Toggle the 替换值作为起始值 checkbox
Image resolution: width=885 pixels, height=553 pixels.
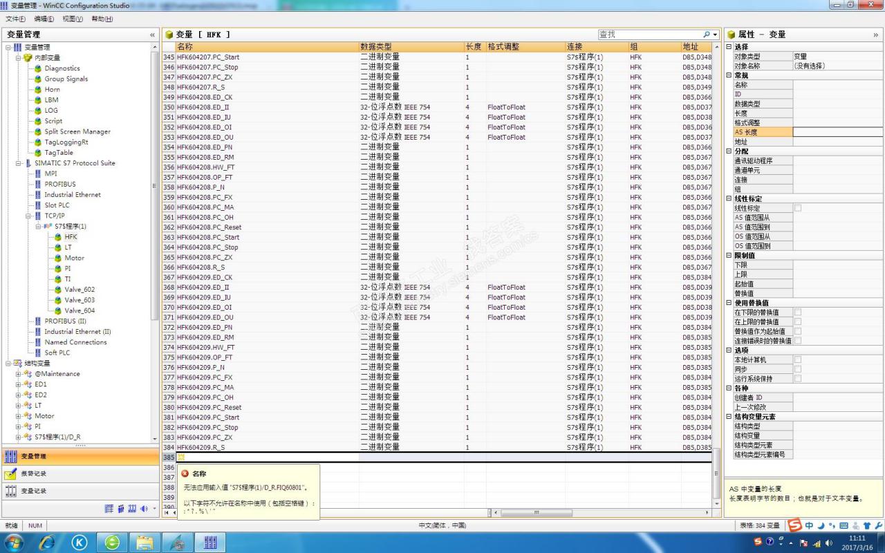click(x=798, y=331)
